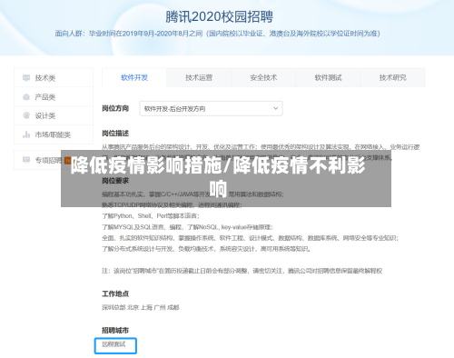The height and width of the screenshot is (358, 454).
Task: Switch to the 软件测试 tab
Action: pos(328,77)
